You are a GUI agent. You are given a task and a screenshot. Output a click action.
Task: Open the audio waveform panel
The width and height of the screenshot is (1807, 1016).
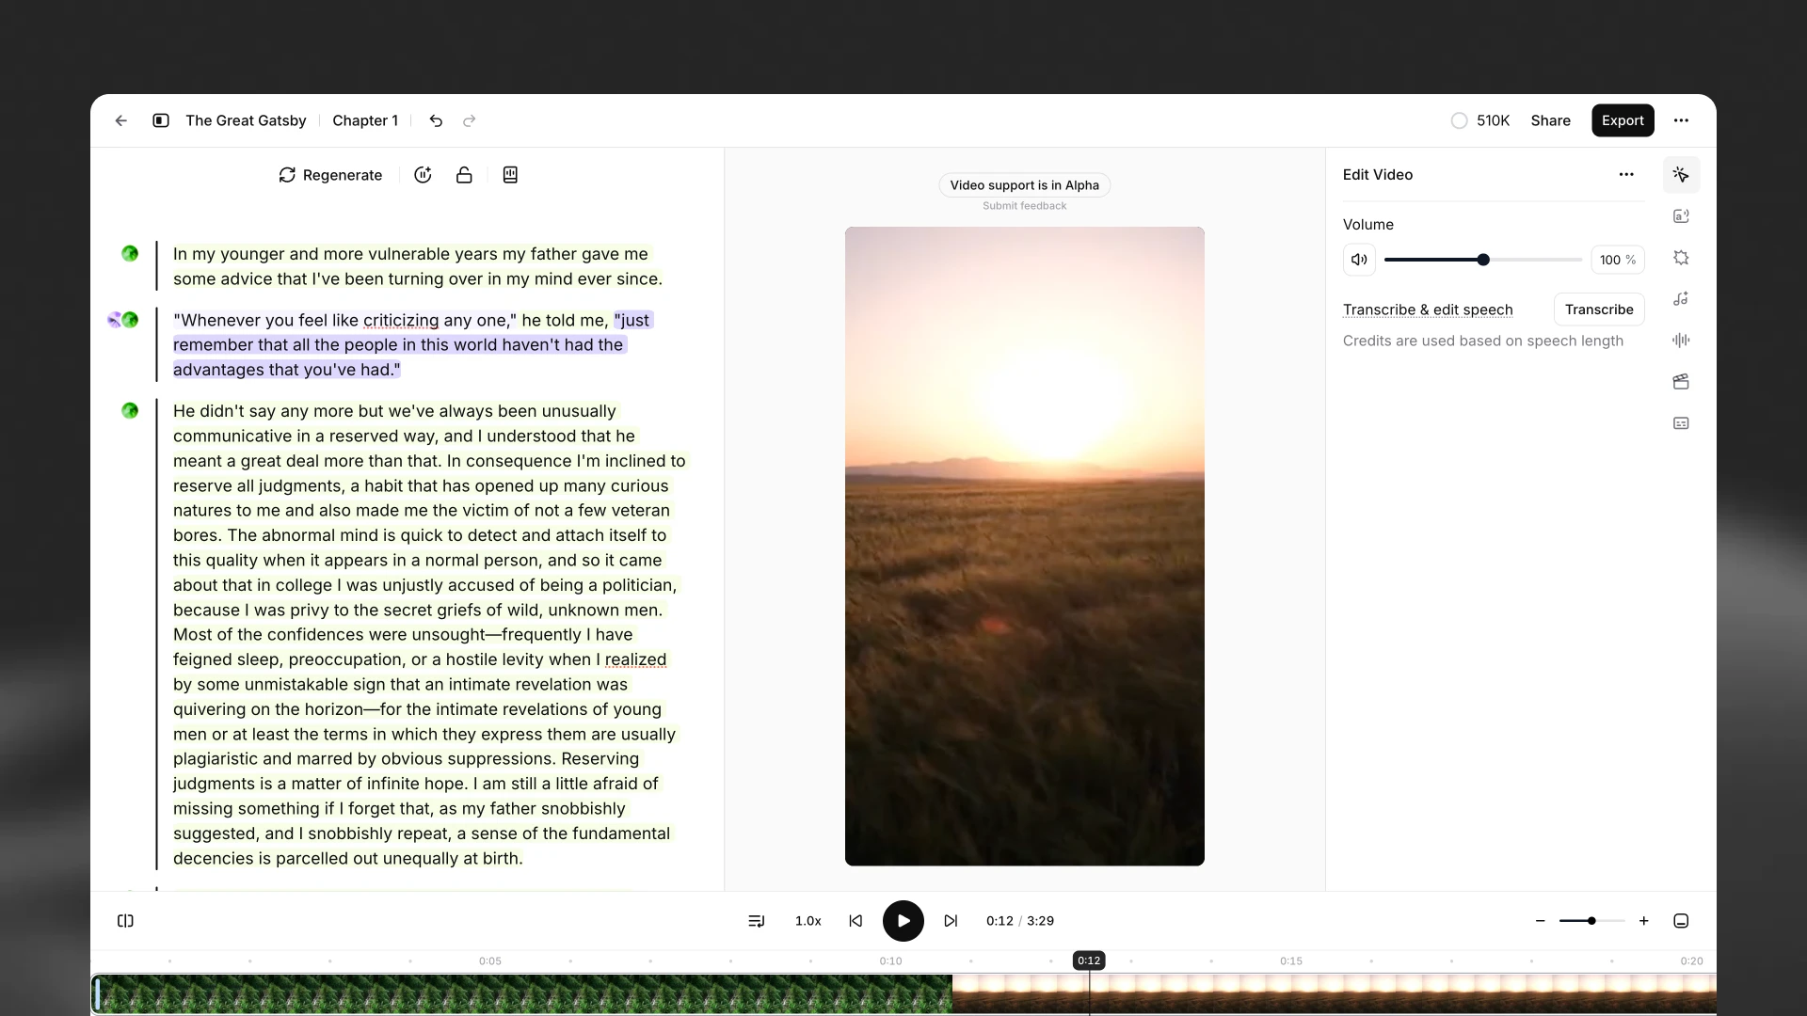pyautogui.click(x=1682, y=340)
